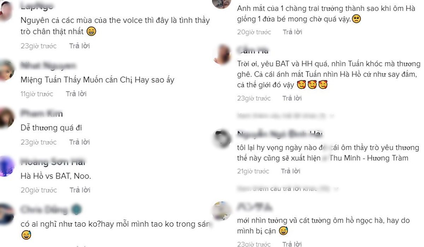Reply to the 'Trời ơi, yêu BAT và HH' comment

point(292,98)
